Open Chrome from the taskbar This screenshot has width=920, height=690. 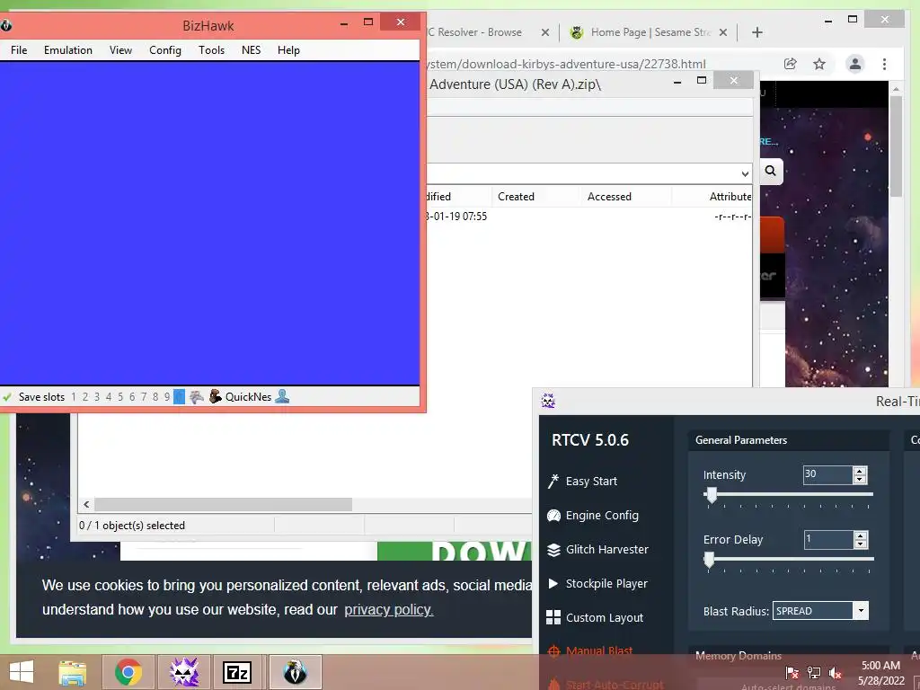(128, 672)
